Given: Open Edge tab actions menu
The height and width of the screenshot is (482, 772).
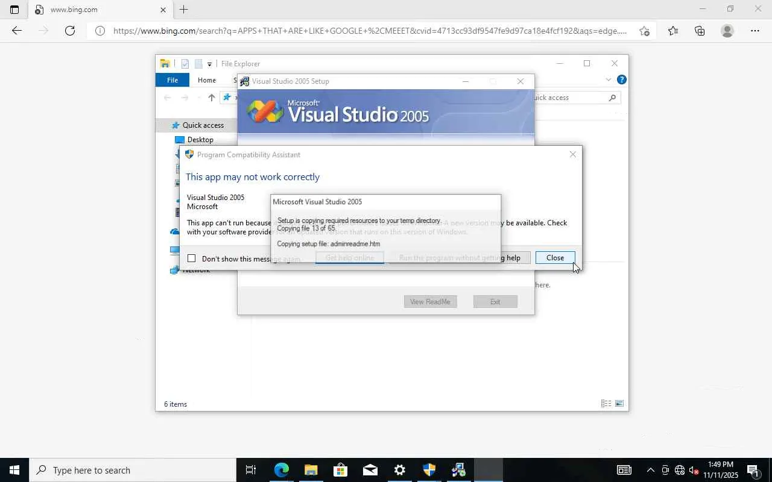Looking at the screenshot, I should (14, 10).
